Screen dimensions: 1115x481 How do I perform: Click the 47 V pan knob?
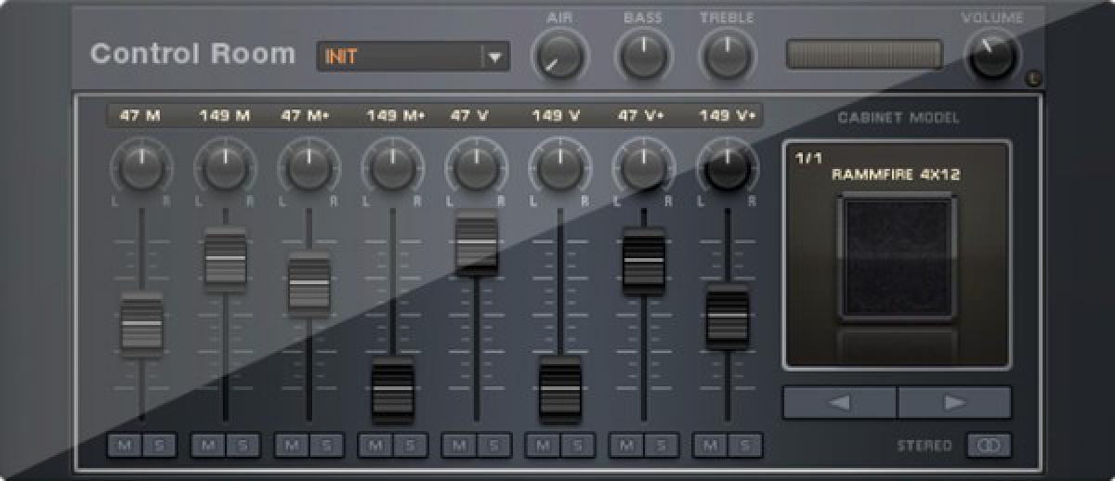click(x=476, y=168)
